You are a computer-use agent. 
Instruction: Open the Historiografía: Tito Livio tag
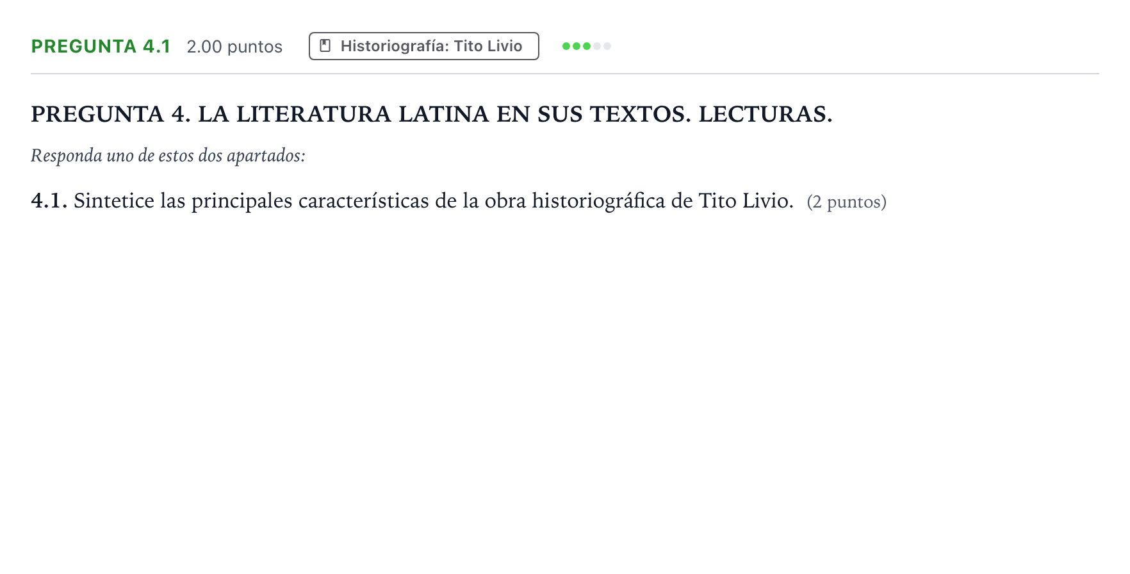424,46
